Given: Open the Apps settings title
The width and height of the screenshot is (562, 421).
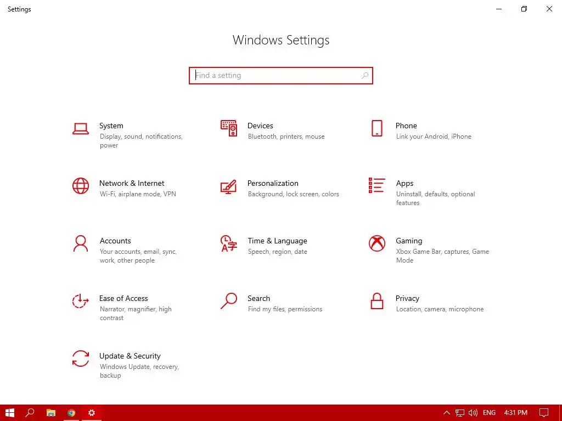Looking at the screenshot, I should pos(404,183).
